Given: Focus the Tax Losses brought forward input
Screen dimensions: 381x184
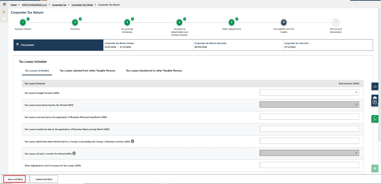Looking at the screenshot, I should [x=309, y=92].
